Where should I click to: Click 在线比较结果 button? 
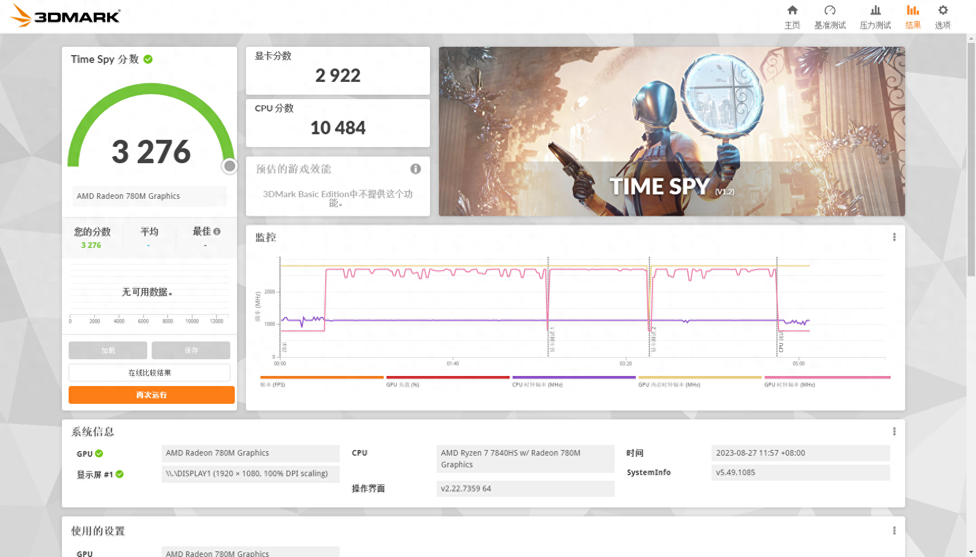[x=149, y=373]
